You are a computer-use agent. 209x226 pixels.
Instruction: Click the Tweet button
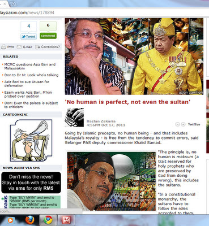click(x=29, y=36)
